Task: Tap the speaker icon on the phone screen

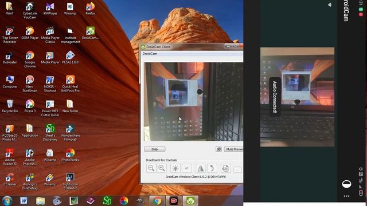Action: click(330, 5)
